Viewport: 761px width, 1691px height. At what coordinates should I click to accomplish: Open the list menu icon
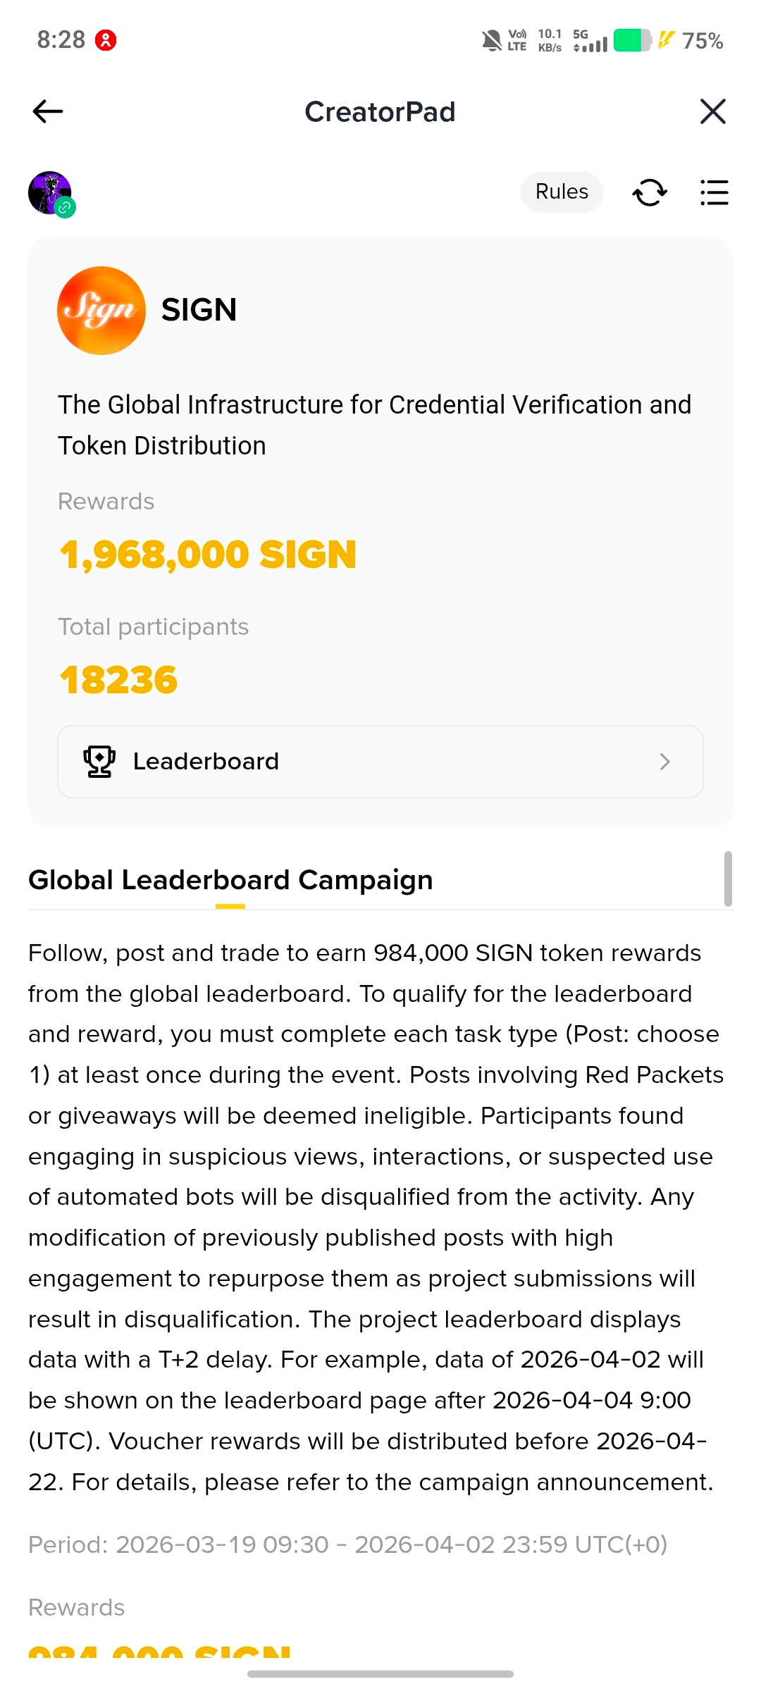[x=714, y=192]
